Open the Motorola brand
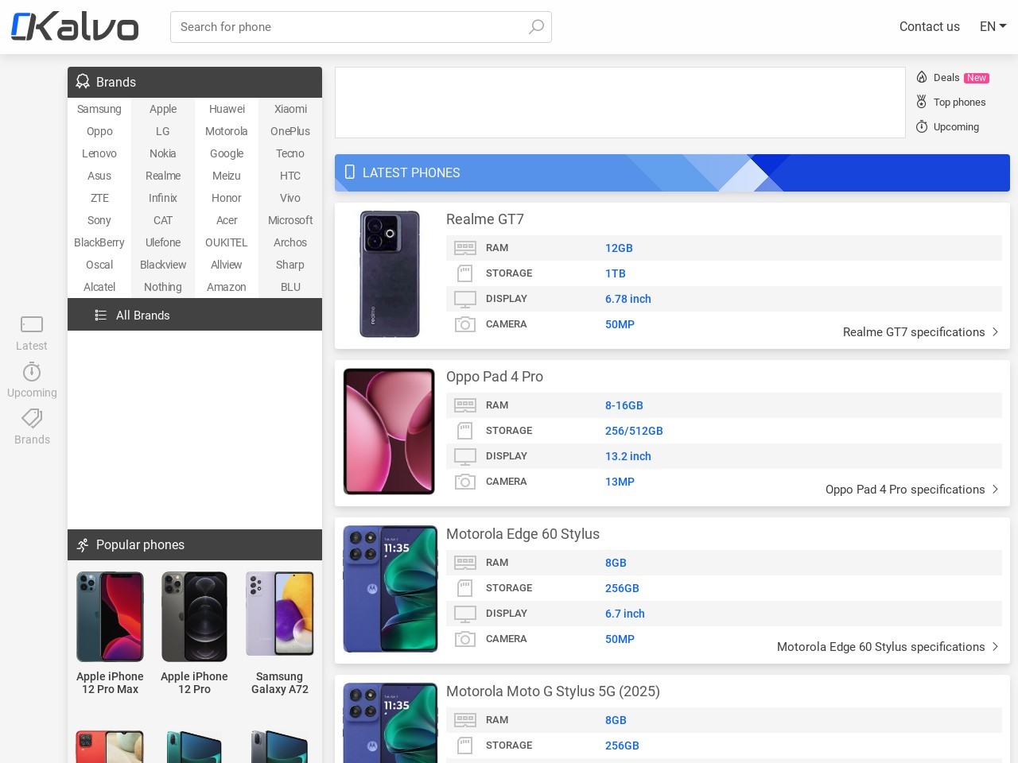Screen dimensions: 1018x763 [x=227, y=131]
